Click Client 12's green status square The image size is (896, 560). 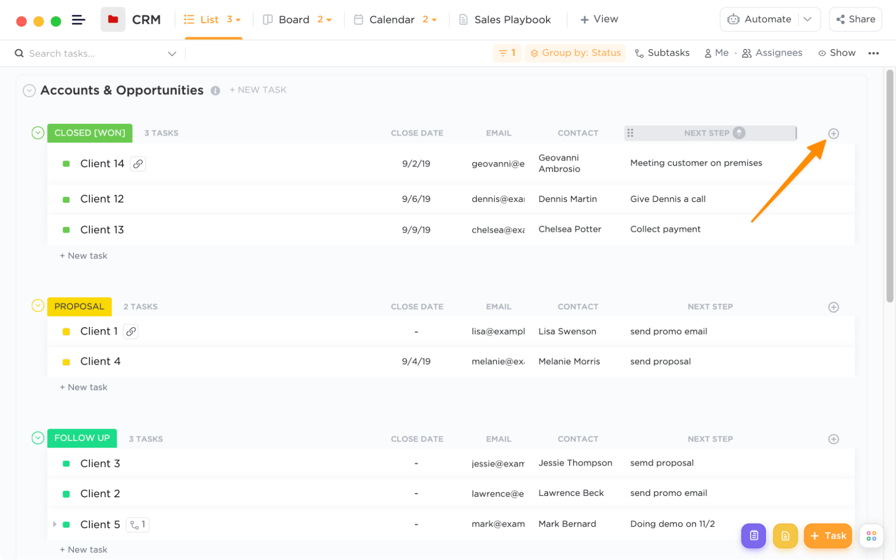click(66, 199)
